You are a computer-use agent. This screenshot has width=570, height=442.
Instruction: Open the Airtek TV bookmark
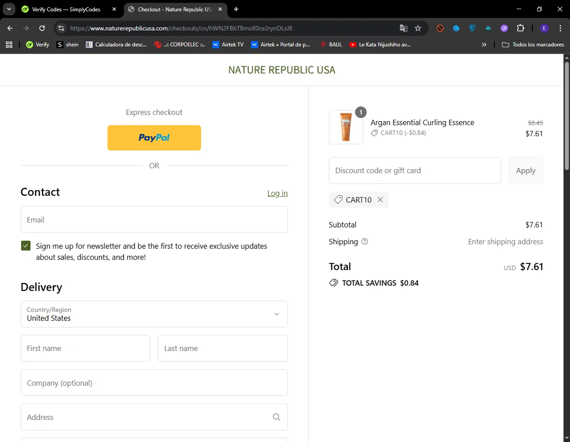click(228, 45)
